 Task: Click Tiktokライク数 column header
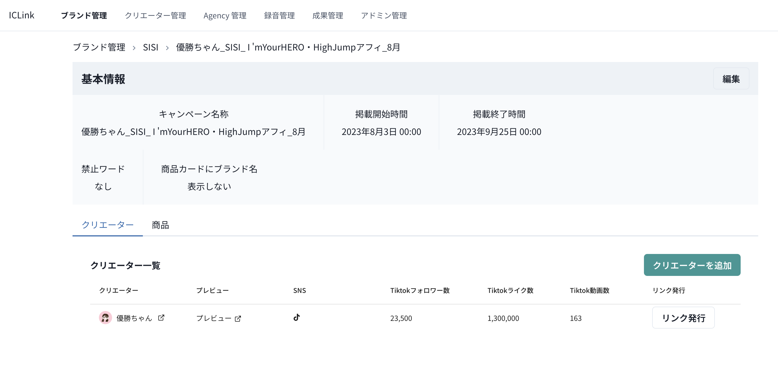510,290
